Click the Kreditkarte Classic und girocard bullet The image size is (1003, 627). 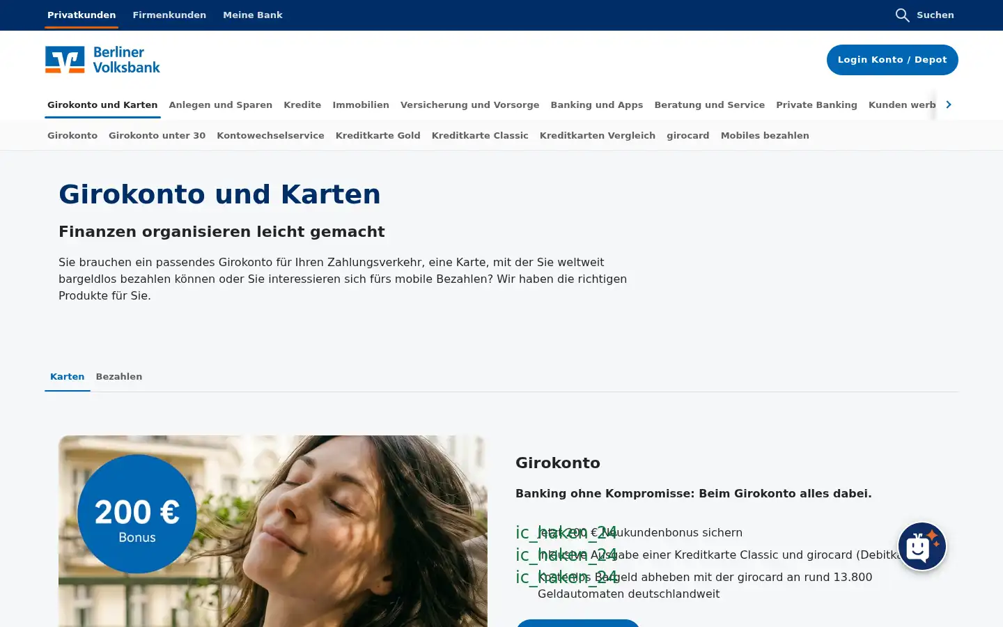[x=720, y=555]
